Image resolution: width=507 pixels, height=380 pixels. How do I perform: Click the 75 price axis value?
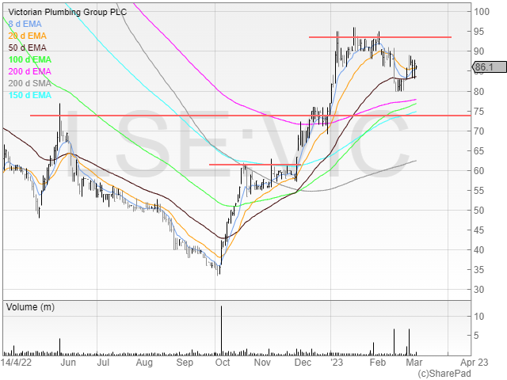coord(478,112)
